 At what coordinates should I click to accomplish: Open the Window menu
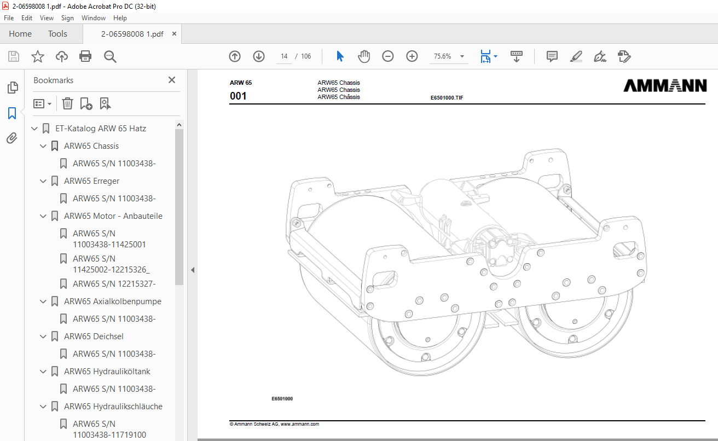[94, 18]
